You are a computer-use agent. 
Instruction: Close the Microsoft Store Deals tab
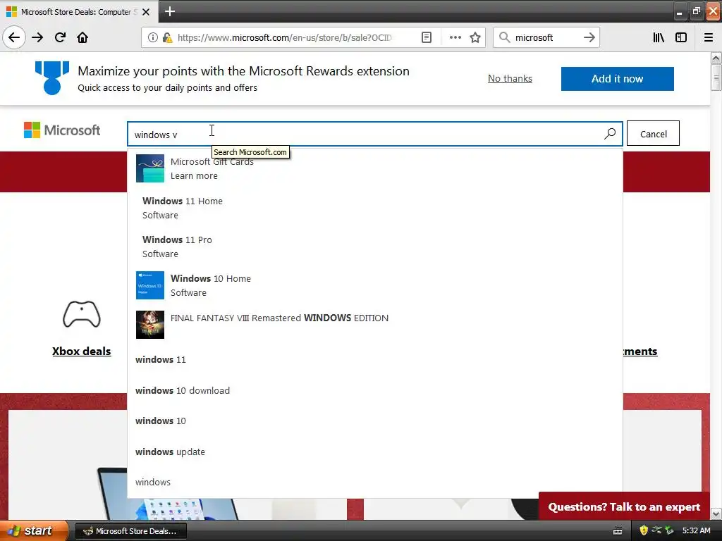click(x=146, y=12)
